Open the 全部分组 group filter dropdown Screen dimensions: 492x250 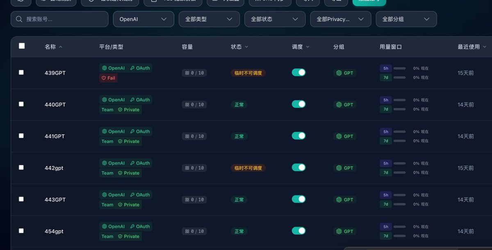point(406,19)
